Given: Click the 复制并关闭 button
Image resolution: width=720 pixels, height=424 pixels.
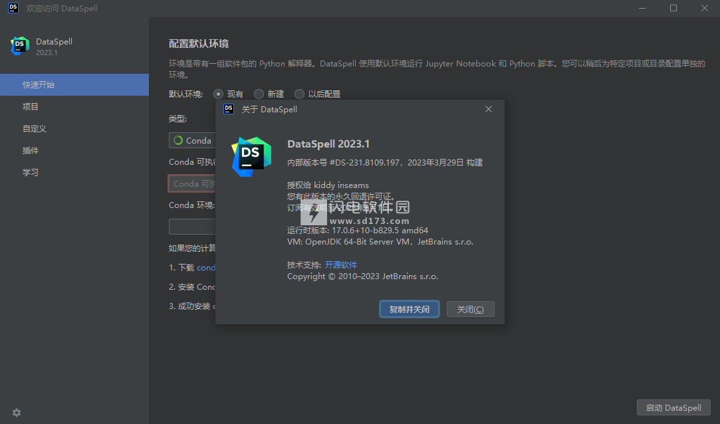Looking at the screenshot, I should pyautogui.click(x=409, y=309).
